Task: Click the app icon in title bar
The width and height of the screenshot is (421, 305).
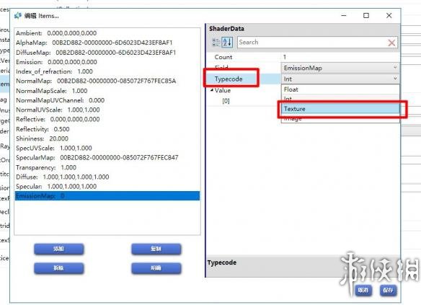Action: pyautogui.click(x=18, y=16)
